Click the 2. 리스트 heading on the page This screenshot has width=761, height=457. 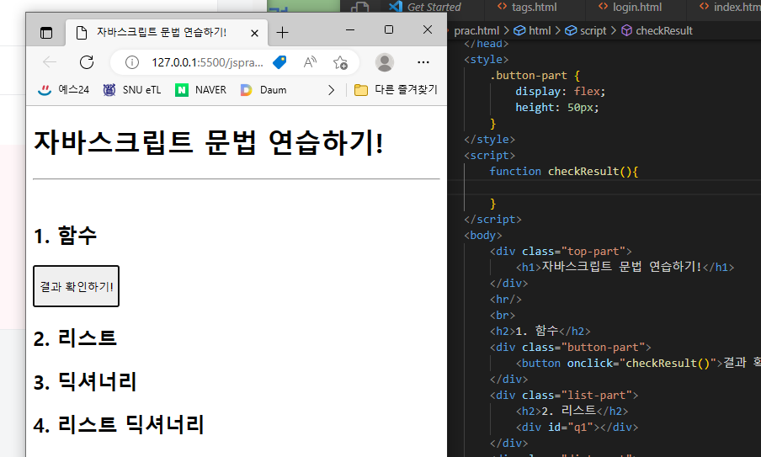[x=75, y=338]
